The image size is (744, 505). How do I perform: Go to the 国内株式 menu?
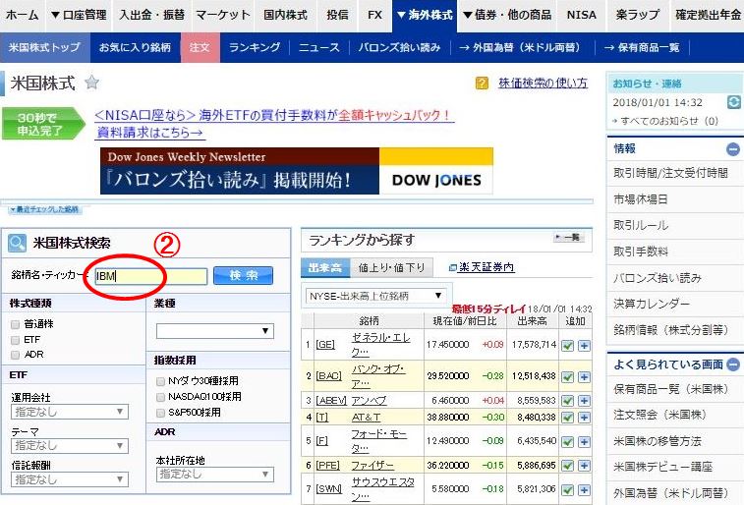pyautogui.click(x=286, y=15)
